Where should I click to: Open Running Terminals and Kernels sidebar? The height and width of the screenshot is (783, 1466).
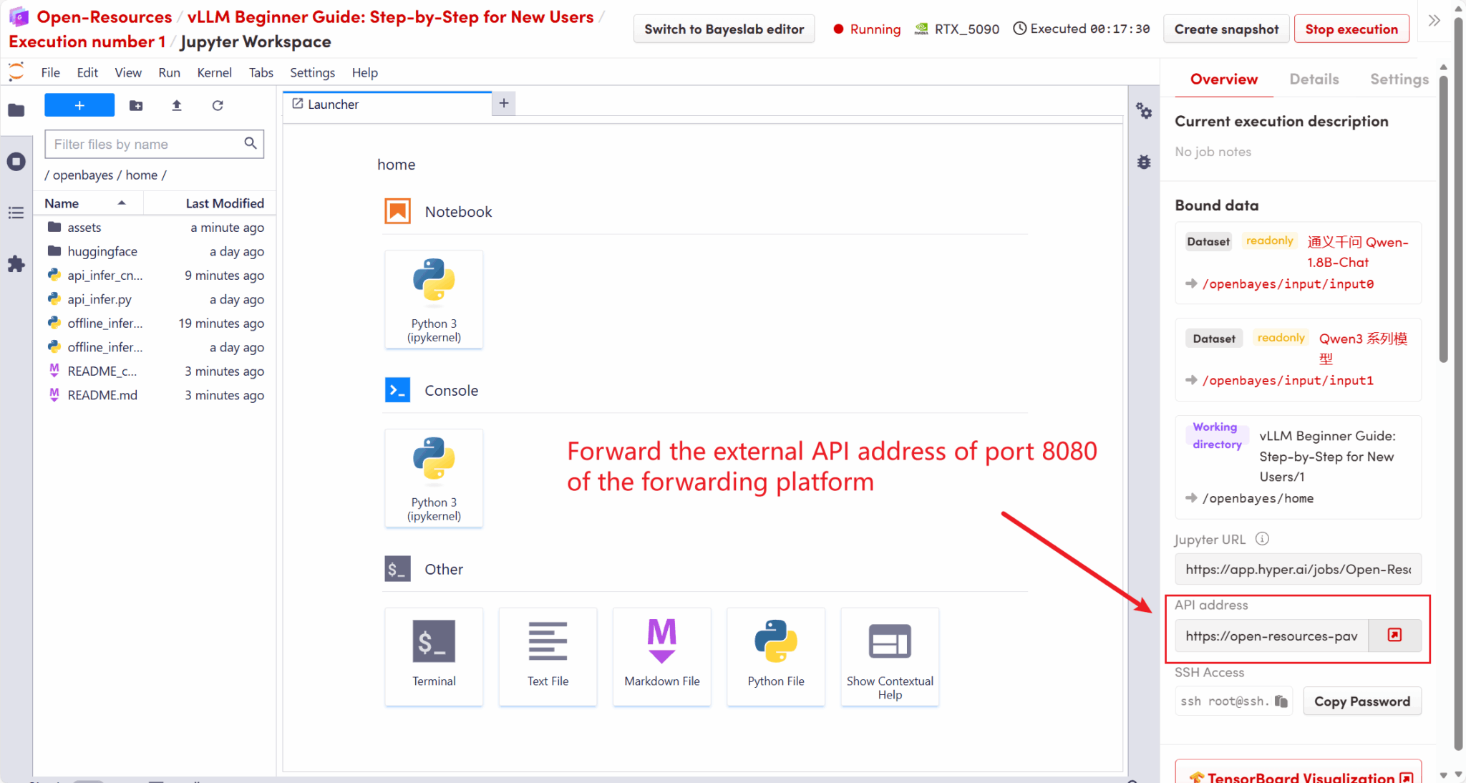click(16, 162)
